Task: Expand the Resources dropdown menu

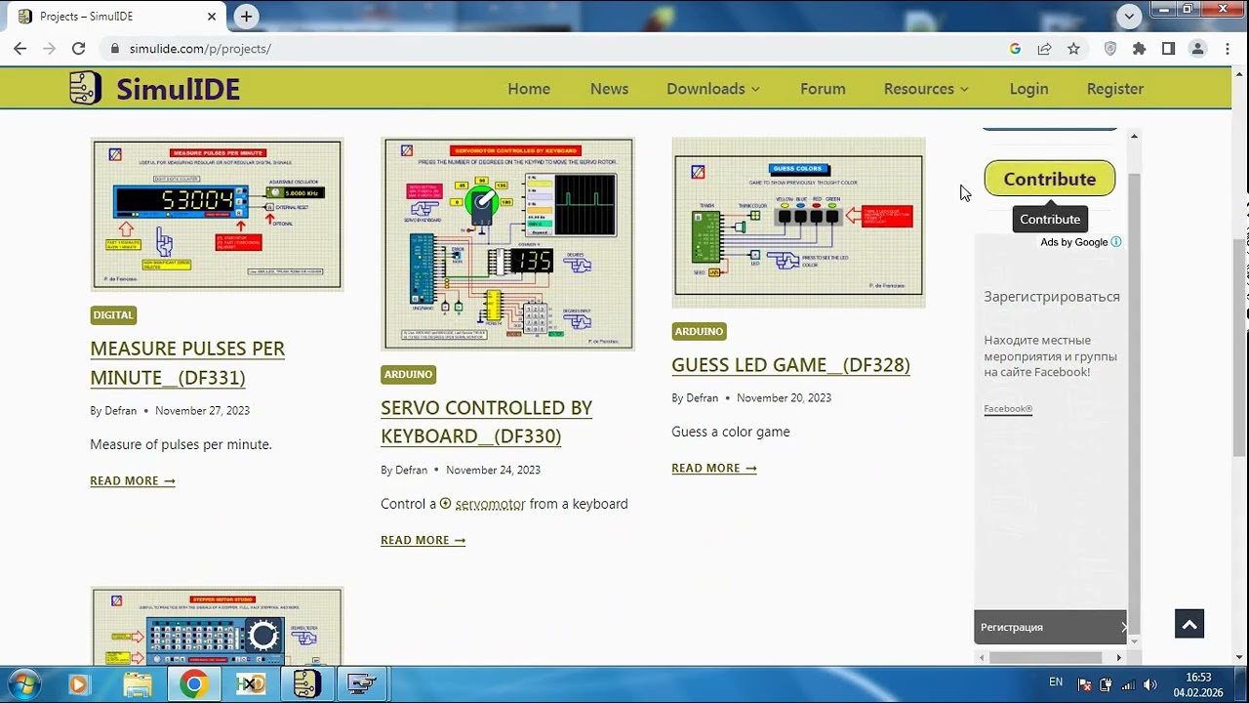Action: (x=926, y=89)
